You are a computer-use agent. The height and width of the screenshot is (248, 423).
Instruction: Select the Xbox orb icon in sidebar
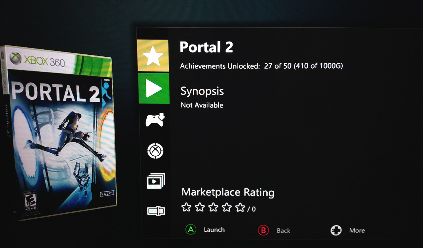[155, 151]
